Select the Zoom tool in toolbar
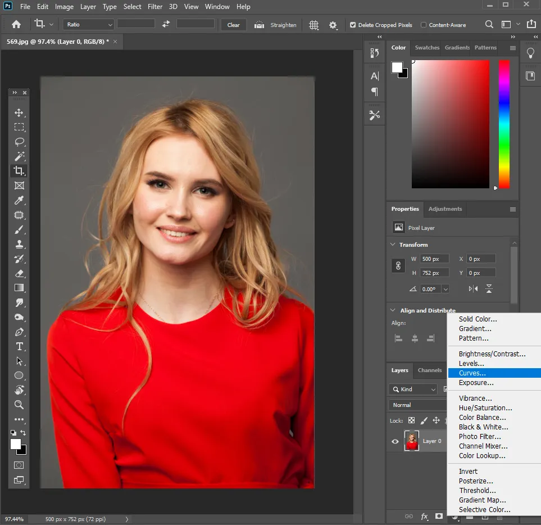 [19, 405]
